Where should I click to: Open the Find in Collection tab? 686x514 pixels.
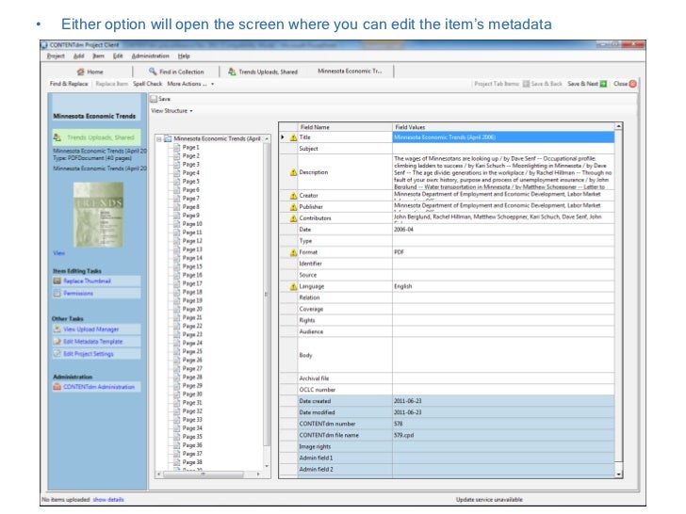tap(176, 72)
